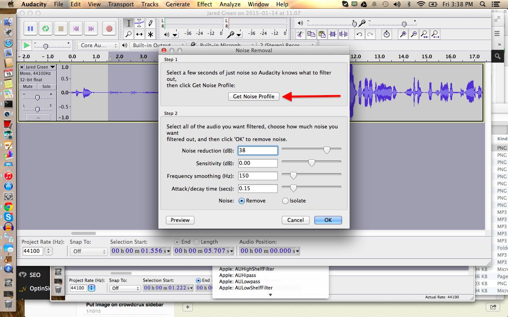This screenshot has height=317, width=508.
Task: Click the Get Noise Profile button
Action: click(254, 96)
